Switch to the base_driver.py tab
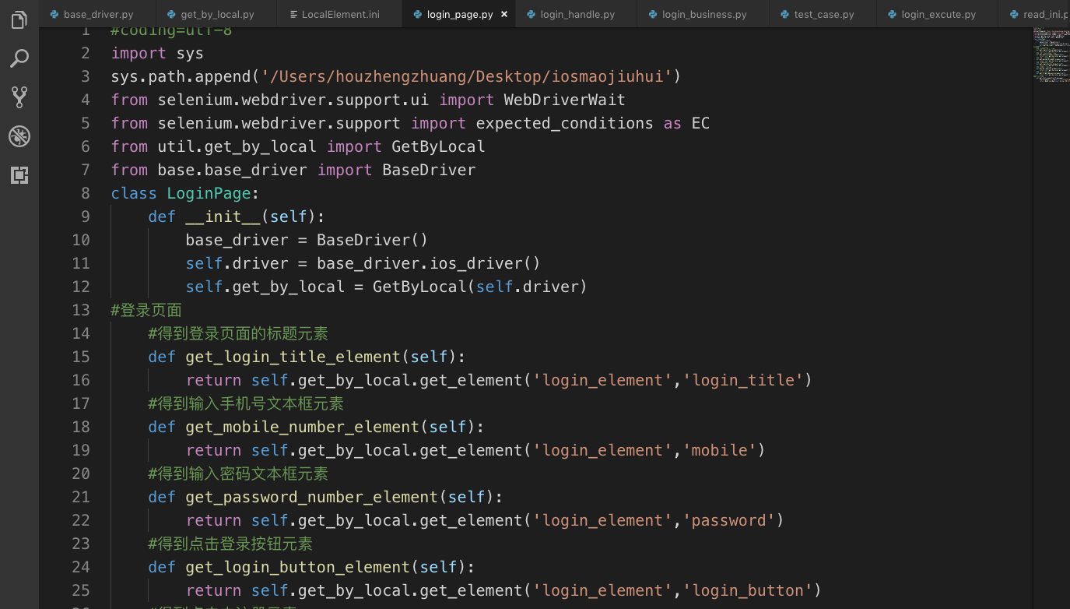Viewport: 1070px width, 609px height. tap(98, 14)
